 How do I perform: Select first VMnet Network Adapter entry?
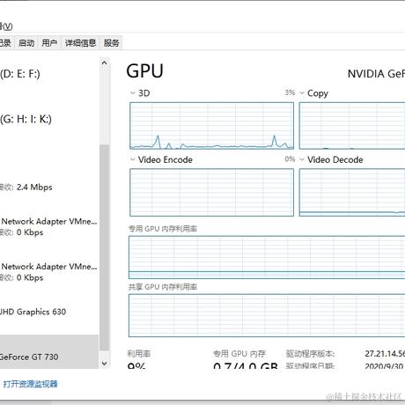pos(49,226)
